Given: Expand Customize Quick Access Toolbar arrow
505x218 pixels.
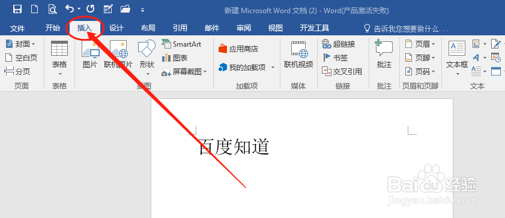Looking at the screenshot, I should [x=143, y=10].
